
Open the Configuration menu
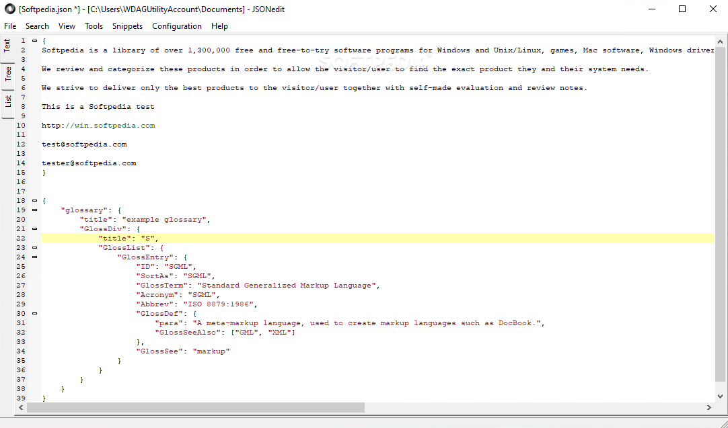177,26
